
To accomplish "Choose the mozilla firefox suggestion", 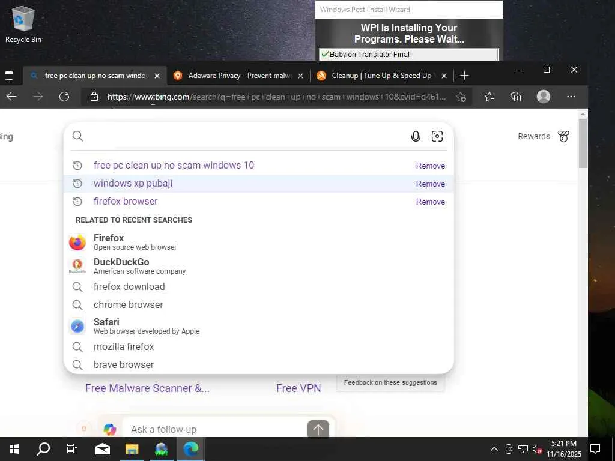I will tap(258, 346).
